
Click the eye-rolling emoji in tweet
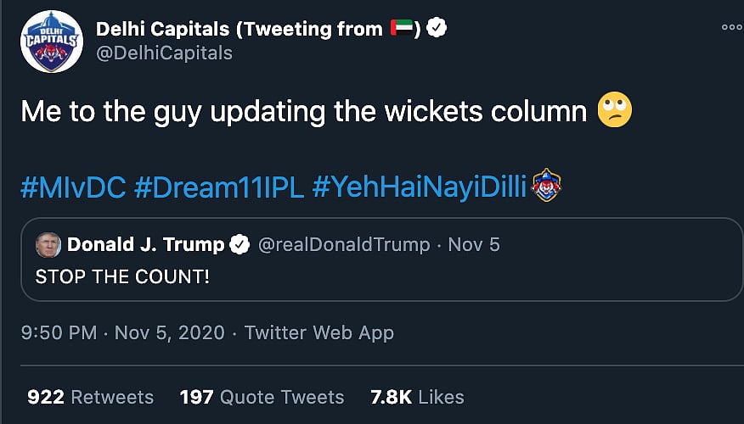click(615, 111)
